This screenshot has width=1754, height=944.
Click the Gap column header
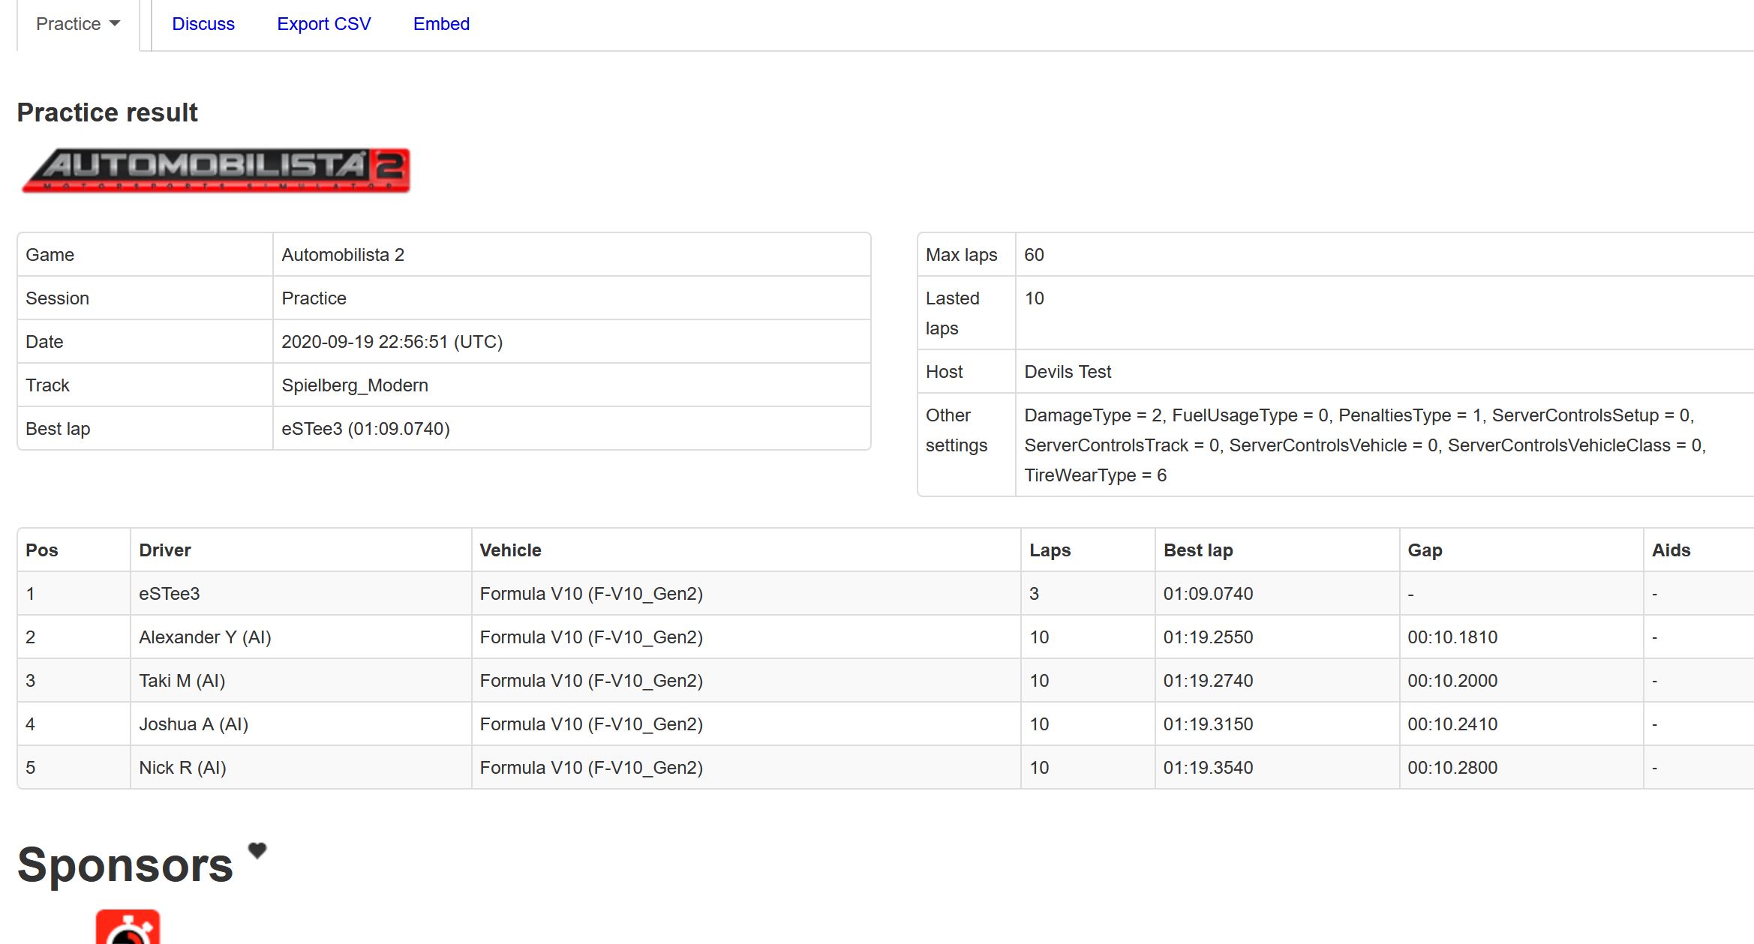point(1425,550)
